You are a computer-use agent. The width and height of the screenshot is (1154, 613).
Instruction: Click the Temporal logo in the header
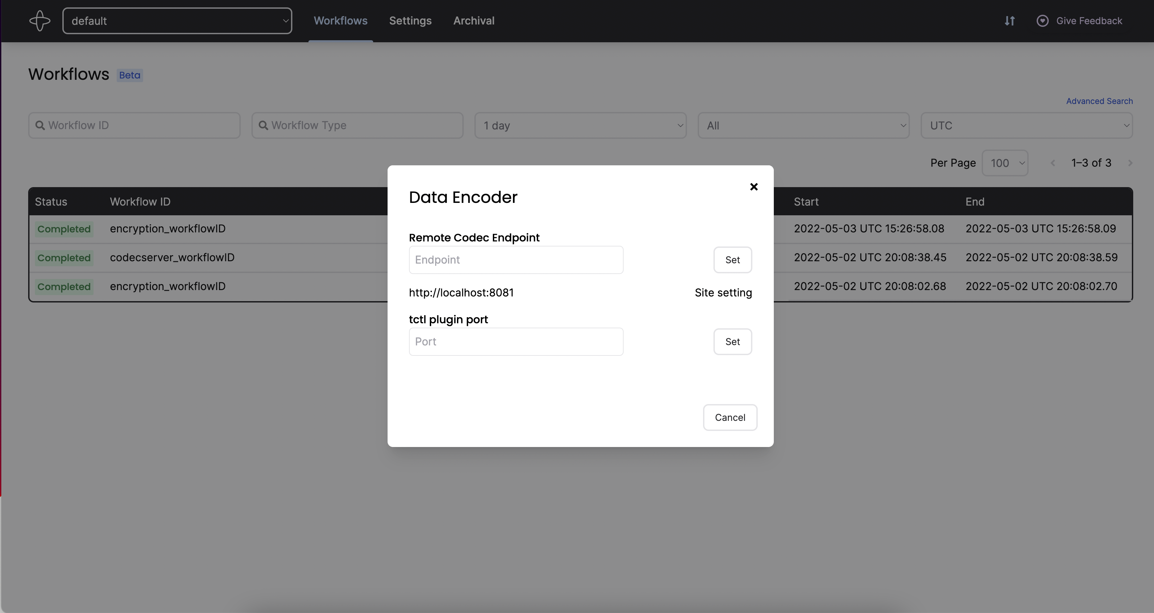[x=40, y=20]
